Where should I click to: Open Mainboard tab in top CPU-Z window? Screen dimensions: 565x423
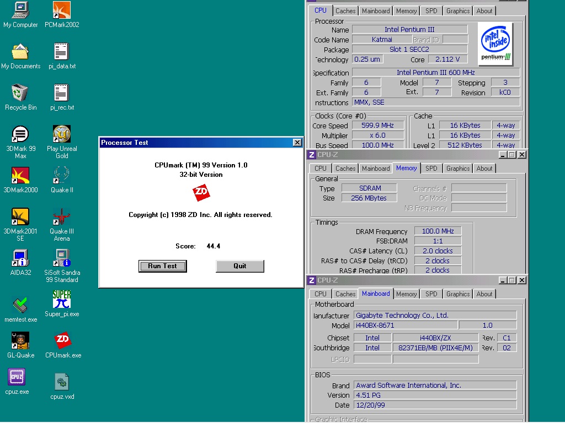click(x=376, y=11)
